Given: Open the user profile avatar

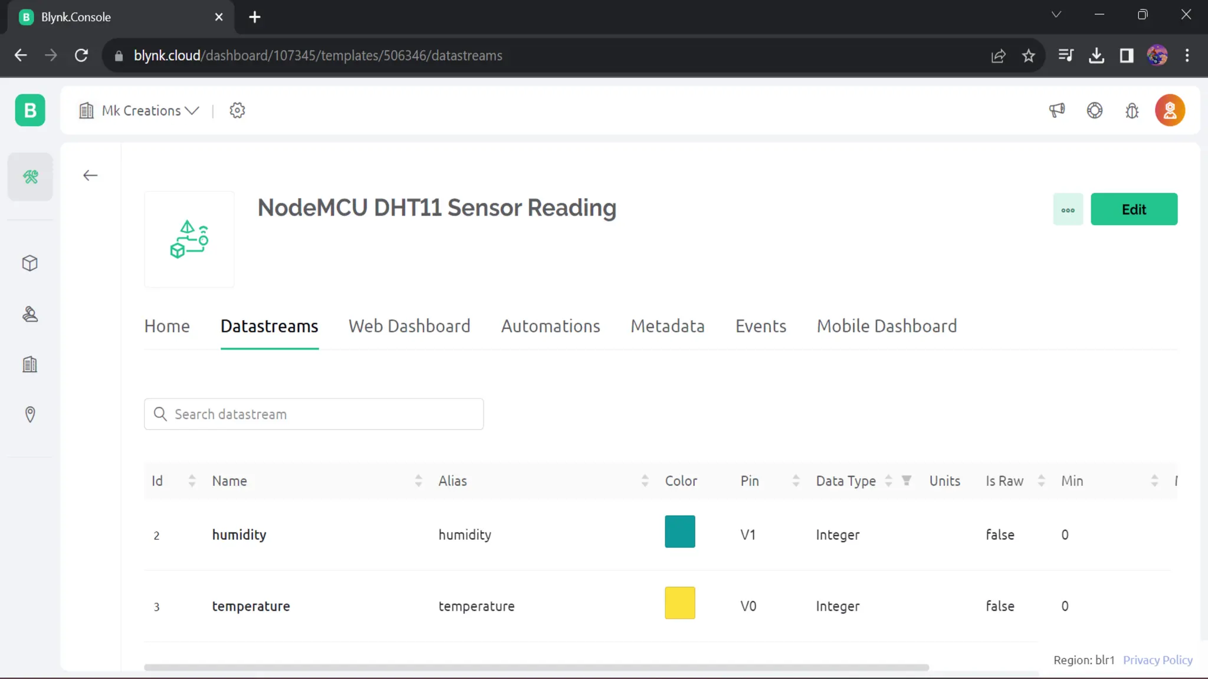Looking at the screenshot, I should tap(1170, 110).
